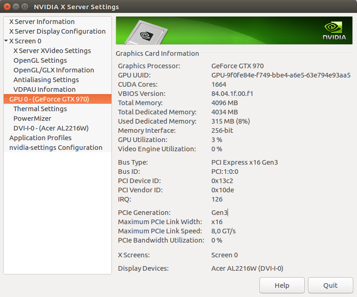Screen dimensions: 357x297
Task: Click X Screens value Screen 0
Action: [x=224, y=255]
